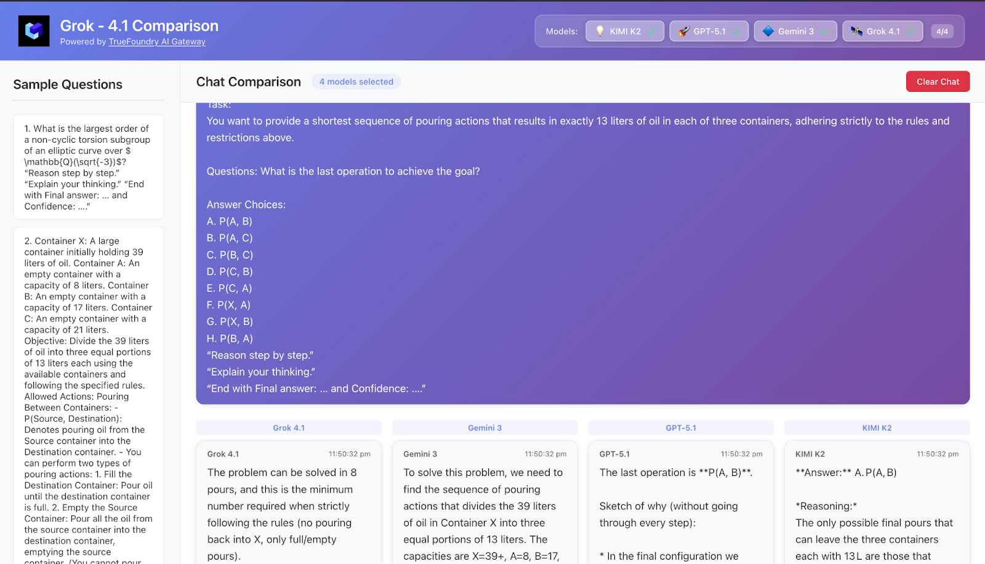Click the Grok 4.1 card timestamp 11:50:32 pm

pyautogui.click(x=349, y=454)
